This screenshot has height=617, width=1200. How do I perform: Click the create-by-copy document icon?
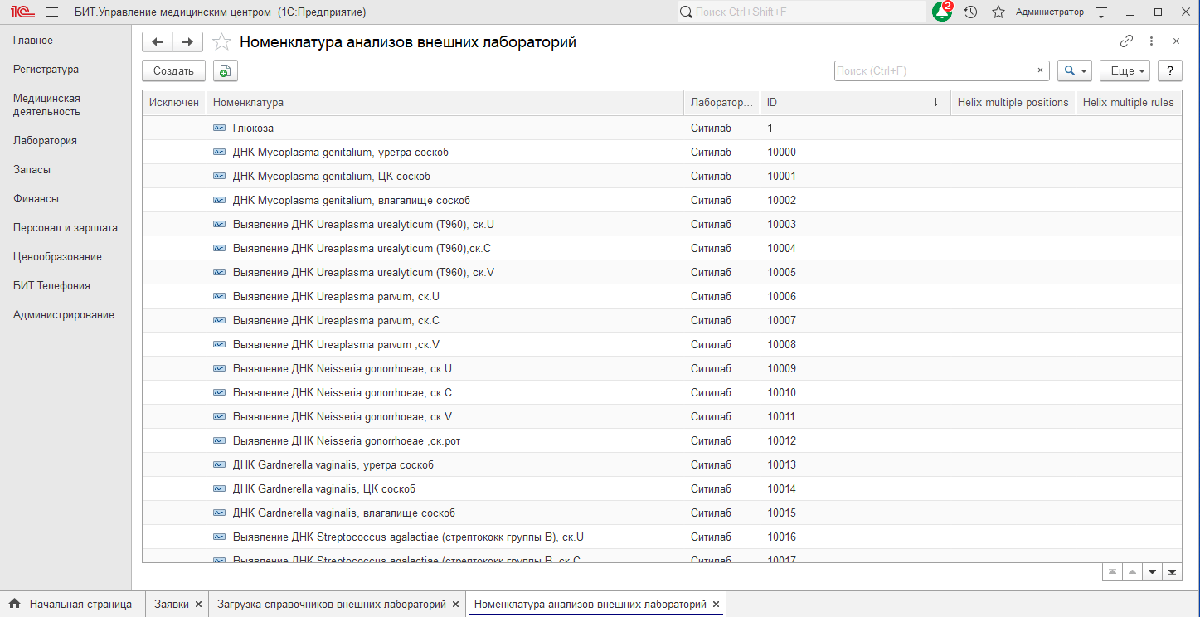click(225, 71)
